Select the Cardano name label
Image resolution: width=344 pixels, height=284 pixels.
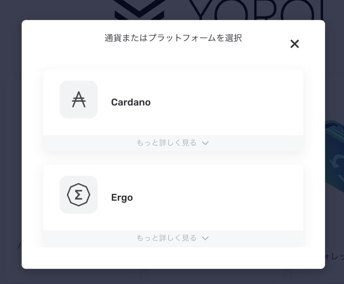coord(131,102)
